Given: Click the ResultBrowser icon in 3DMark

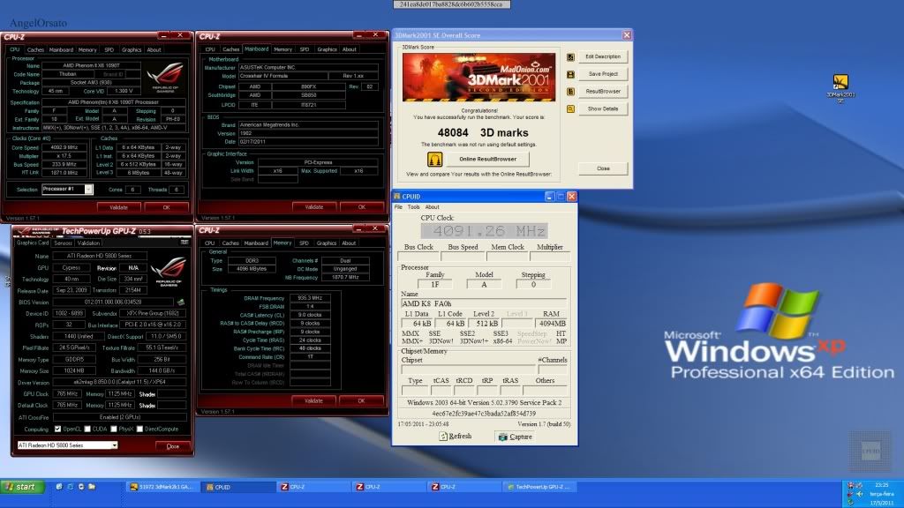Looking at the screenshot, I should pyautogui.click(x=569, y=91).
